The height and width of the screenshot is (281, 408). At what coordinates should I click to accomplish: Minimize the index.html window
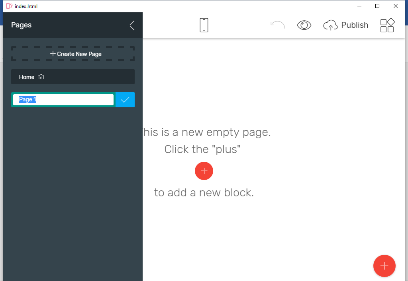click(x=359, y=6)
